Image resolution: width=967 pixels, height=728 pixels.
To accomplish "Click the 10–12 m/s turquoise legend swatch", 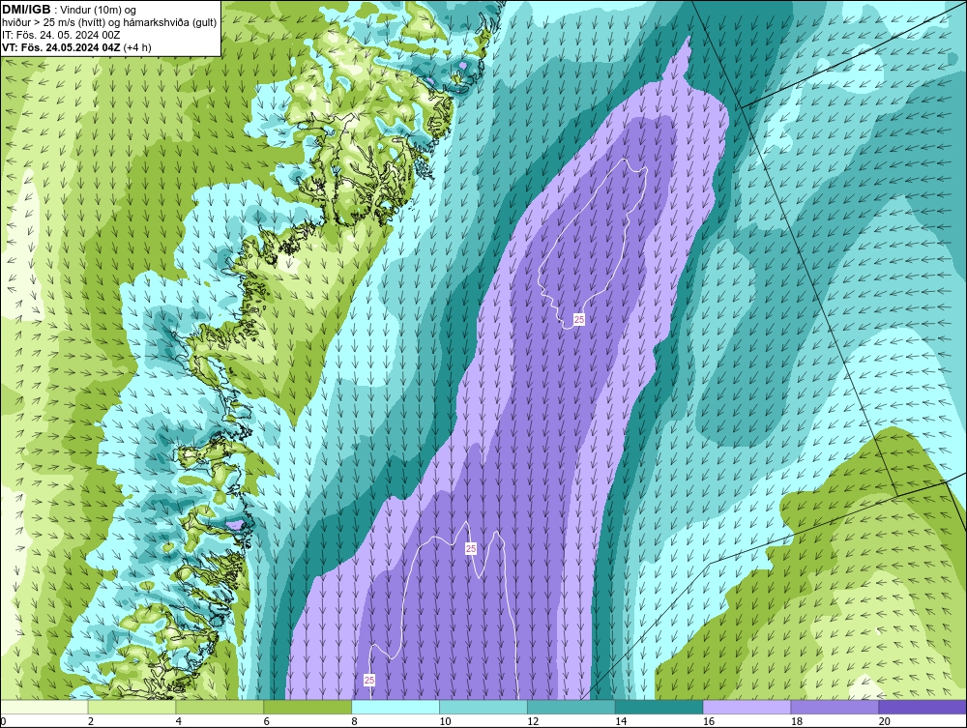I will tap(483, 707).
